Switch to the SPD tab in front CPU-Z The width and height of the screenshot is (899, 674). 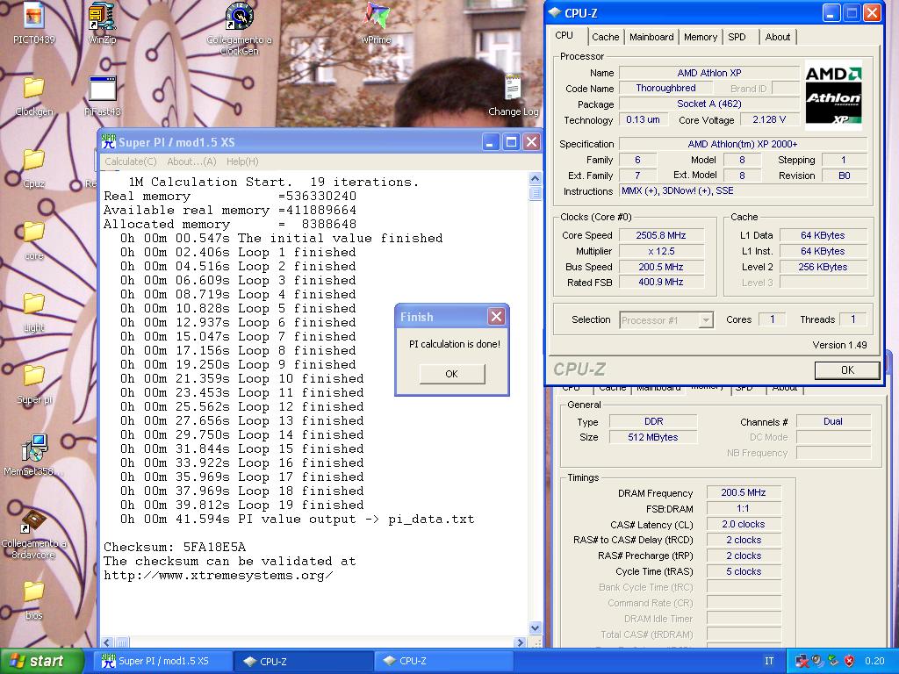pyautogui.click(x=737, y=37)
